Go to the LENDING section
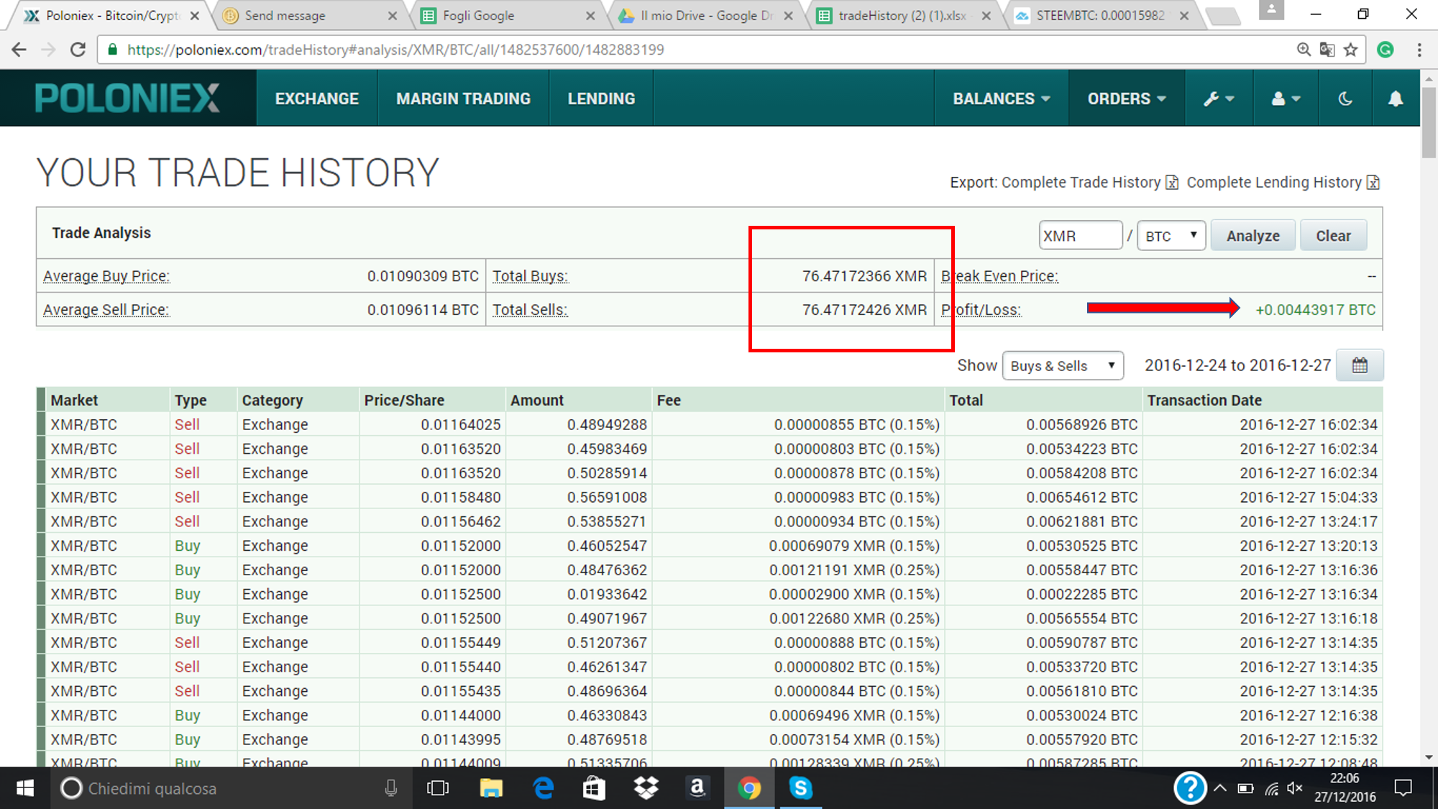 (x=601, y=99)
